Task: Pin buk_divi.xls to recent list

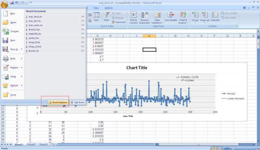Action: 82,21
